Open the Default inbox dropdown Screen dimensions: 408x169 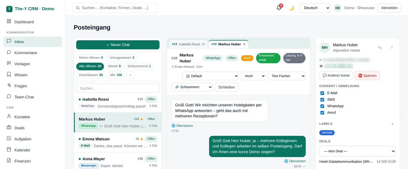tap(211, 76)
